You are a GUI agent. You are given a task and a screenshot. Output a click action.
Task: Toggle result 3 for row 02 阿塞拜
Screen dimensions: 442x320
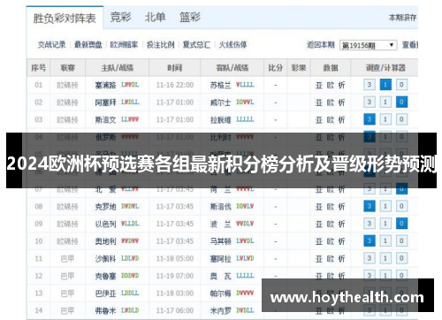point(370,103)
